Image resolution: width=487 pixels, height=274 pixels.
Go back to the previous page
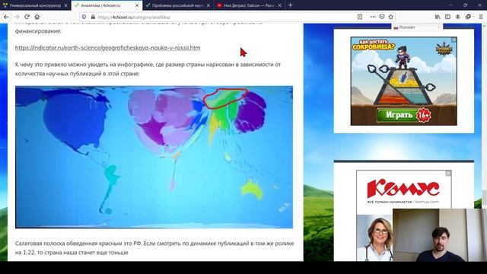coord(6,17)
